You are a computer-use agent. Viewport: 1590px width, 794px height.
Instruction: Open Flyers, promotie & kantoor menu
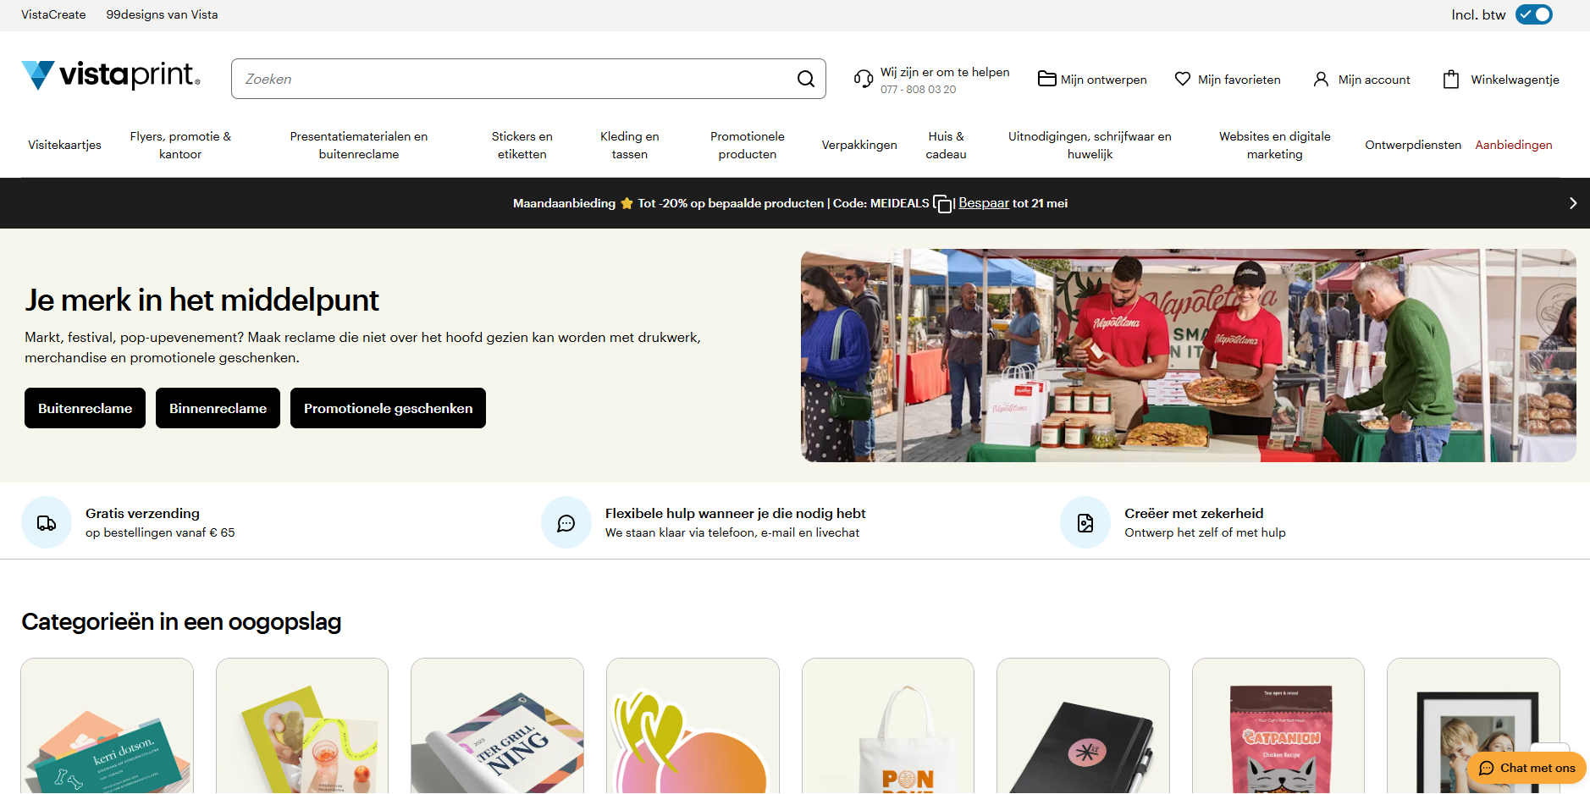point(180,145)
